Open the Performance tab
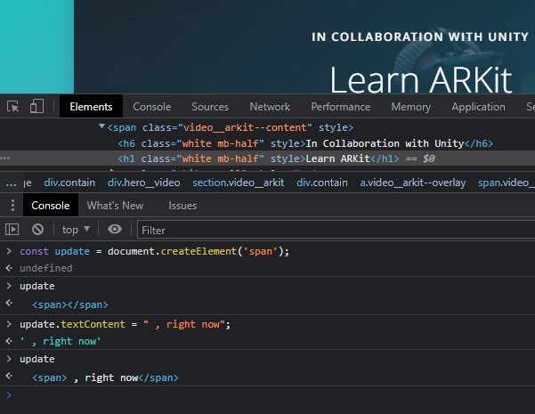535x414 pixels. (x=341, y=107)
